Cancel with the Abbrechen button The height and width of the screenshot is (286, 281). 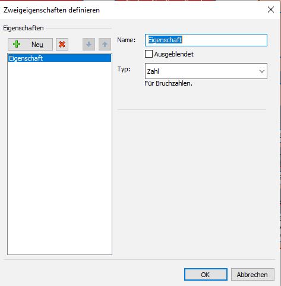point(252,275)
